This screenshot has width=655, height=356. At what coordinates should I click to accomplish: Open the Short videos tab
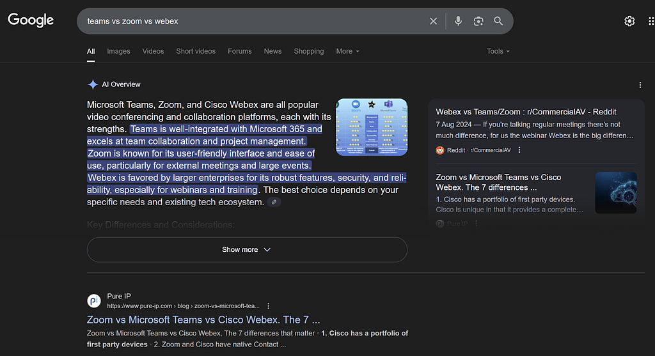pos(196,51)
